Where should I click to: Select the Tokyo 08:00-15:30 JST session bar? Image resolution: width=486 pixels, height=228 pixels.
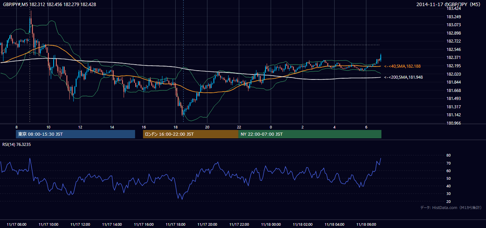[x=75, y=134]
